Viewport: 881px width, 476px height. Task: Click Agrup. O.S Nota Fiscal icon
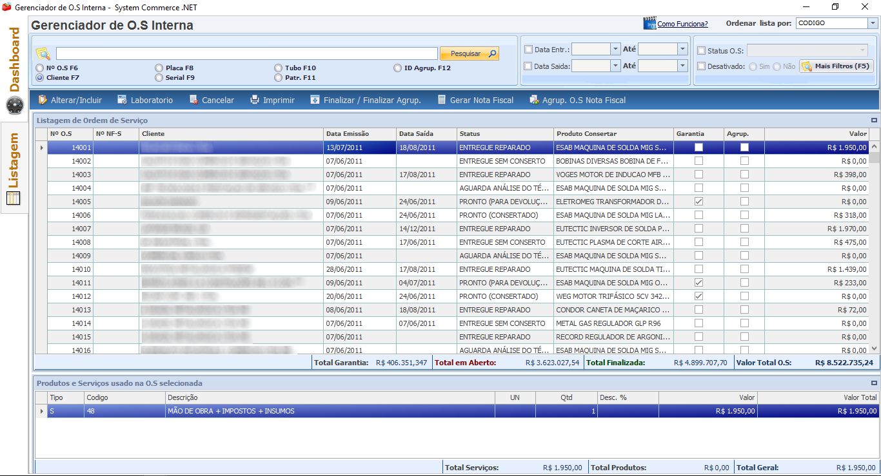[x=534, y=100]
